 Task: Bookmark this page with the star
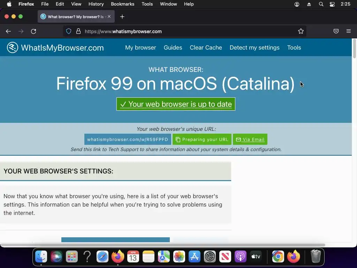(301, 31)
